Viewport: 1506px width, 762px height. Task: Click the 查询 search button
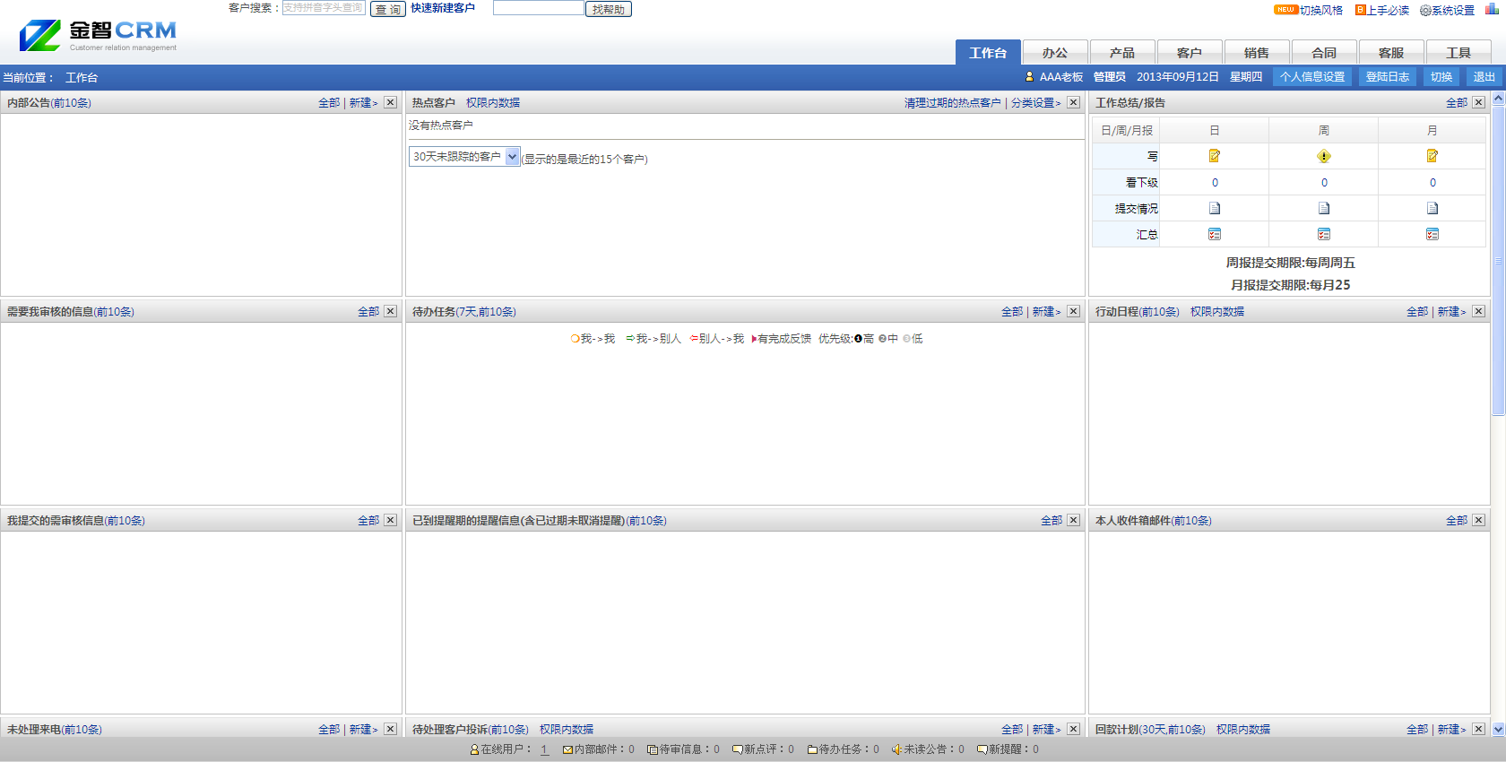click(388, 9)
